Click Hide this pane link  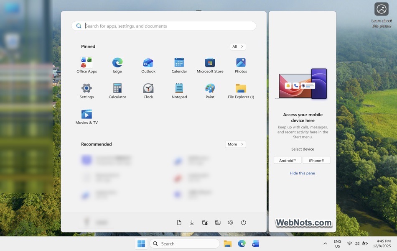click(x=302, y=173)
